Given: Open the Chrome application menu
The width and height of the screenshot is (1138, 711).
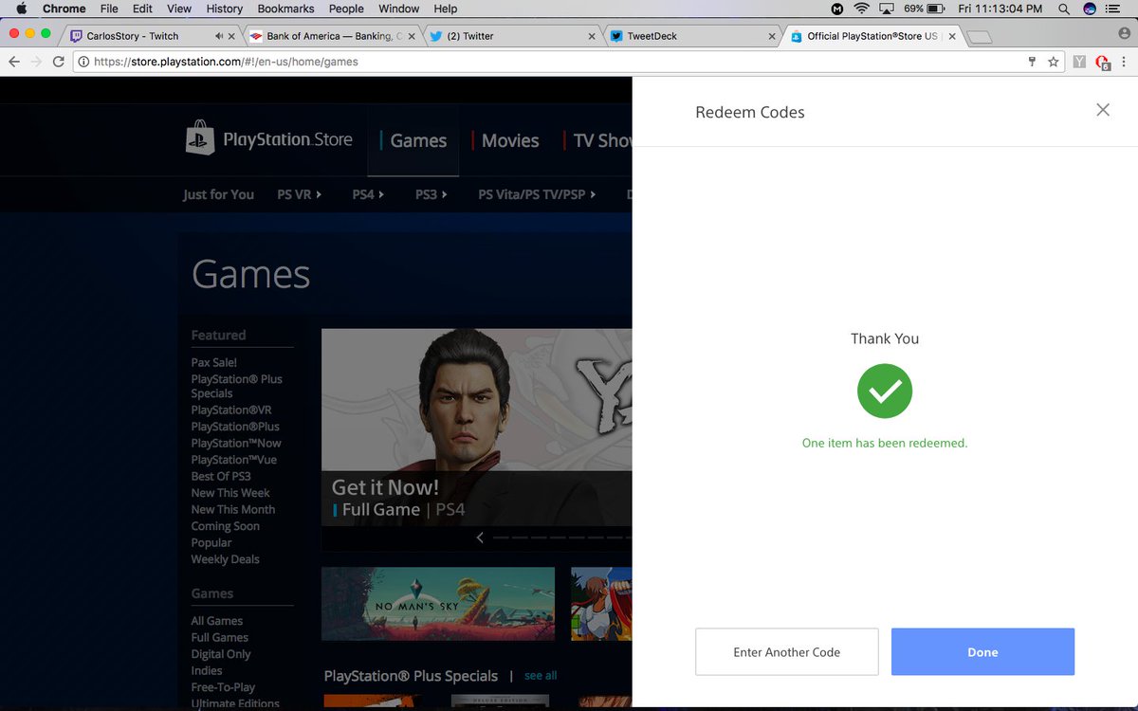Looking at the screenshot, I should 64,9.
